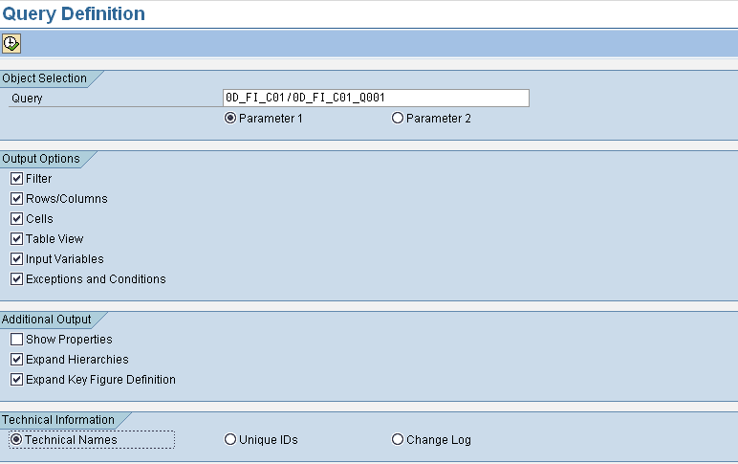738x464 pixels.
Task: Select the Parameter 1 radio button
Action: (x=229, y=119)
